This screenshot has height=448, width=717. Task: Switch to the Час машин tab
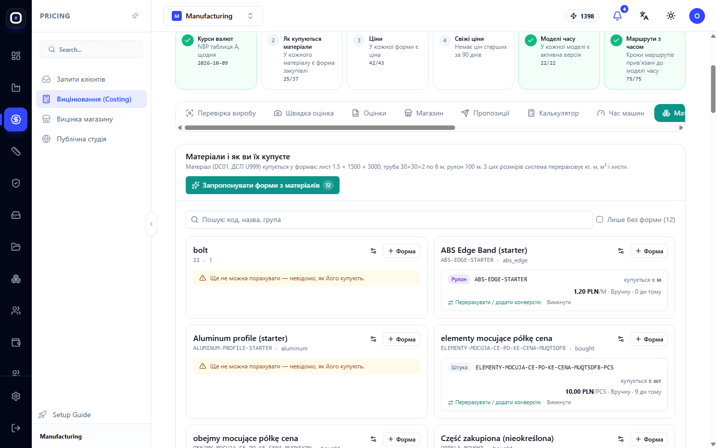(x=620, y=113)
